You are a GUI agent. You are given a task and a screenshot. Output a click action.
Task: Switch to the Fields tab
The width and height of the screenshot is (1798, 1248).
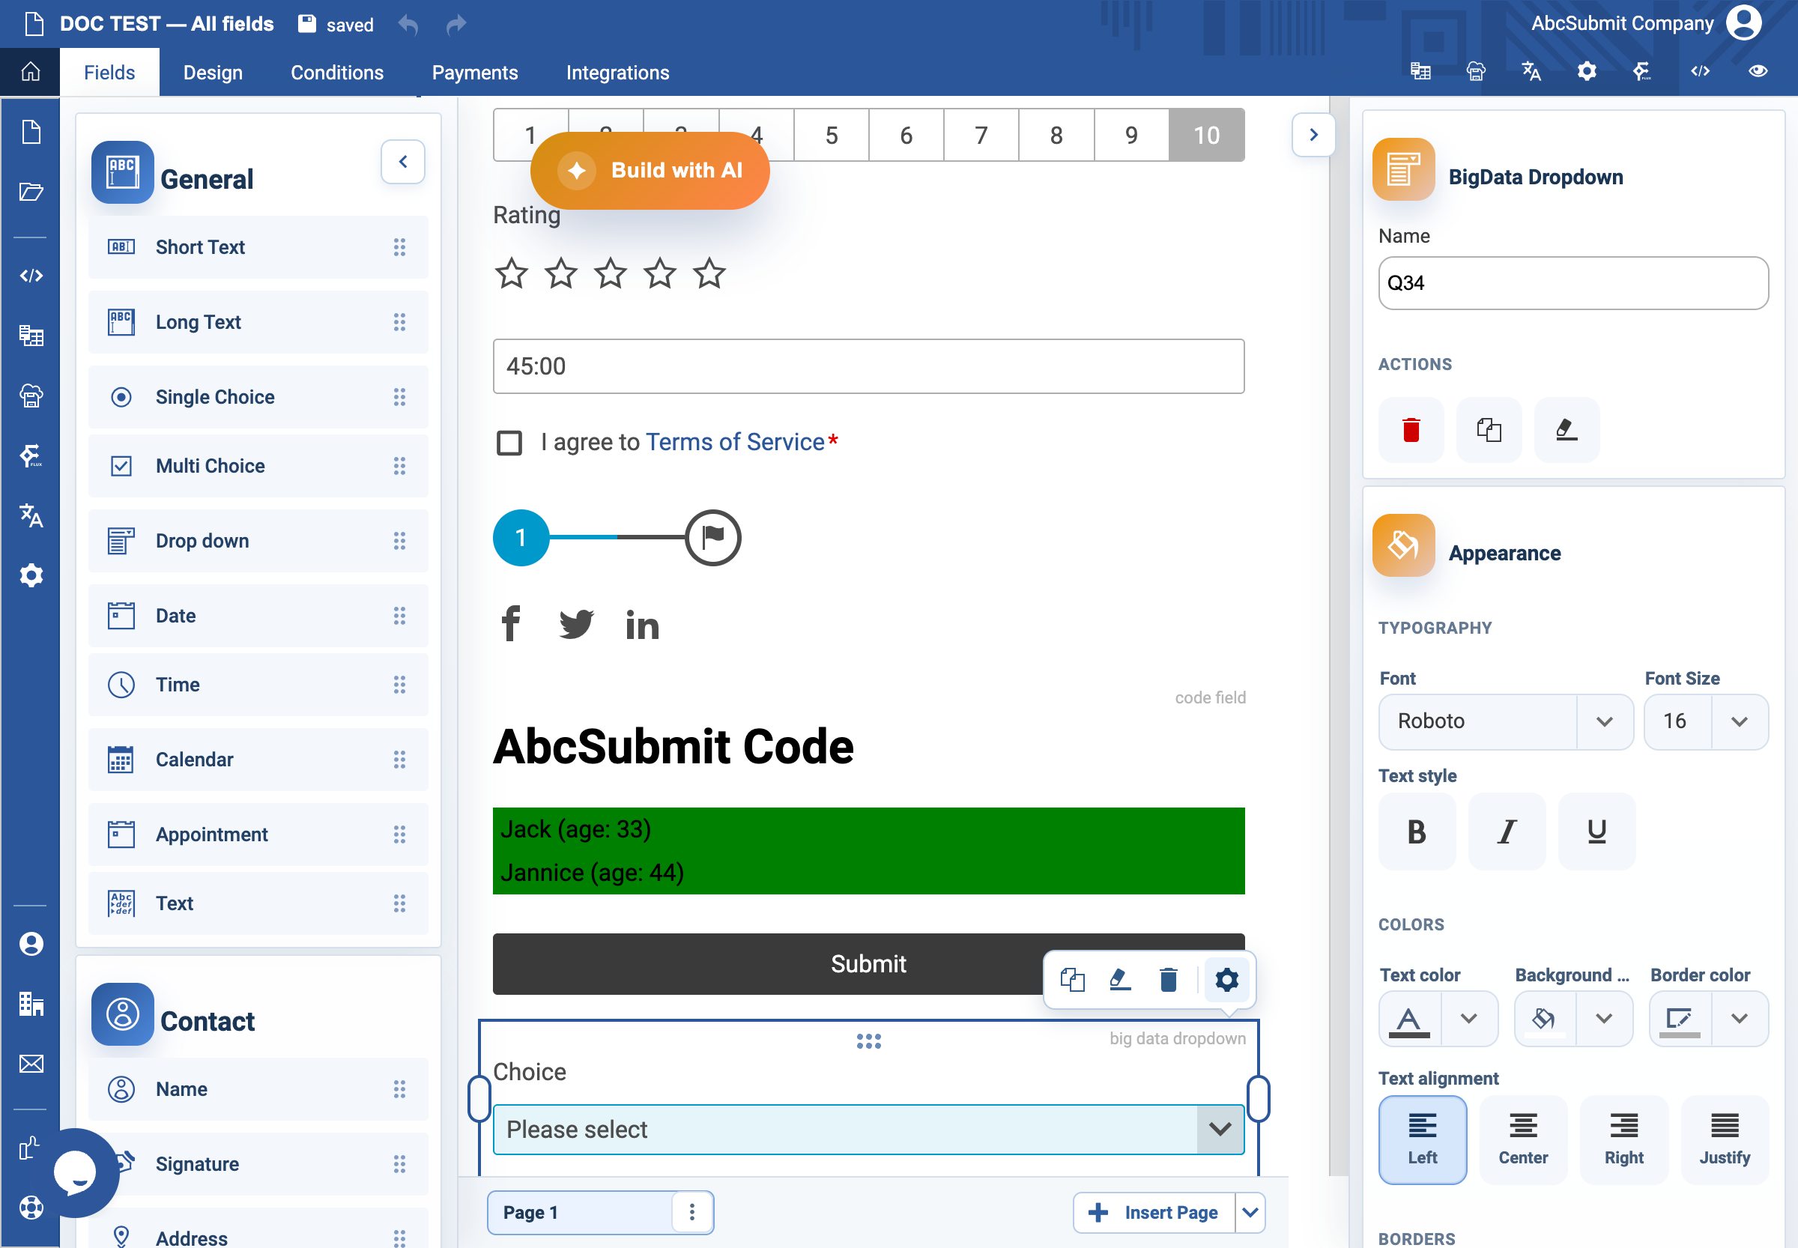109,72
